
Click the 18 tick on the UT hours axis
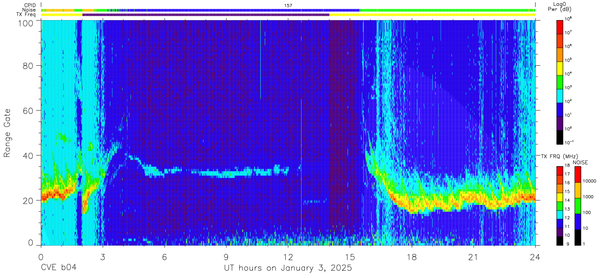[412, 257]
